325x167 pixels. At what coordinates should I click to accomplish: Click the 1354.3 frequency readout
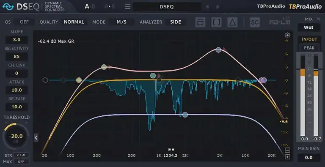171,156
